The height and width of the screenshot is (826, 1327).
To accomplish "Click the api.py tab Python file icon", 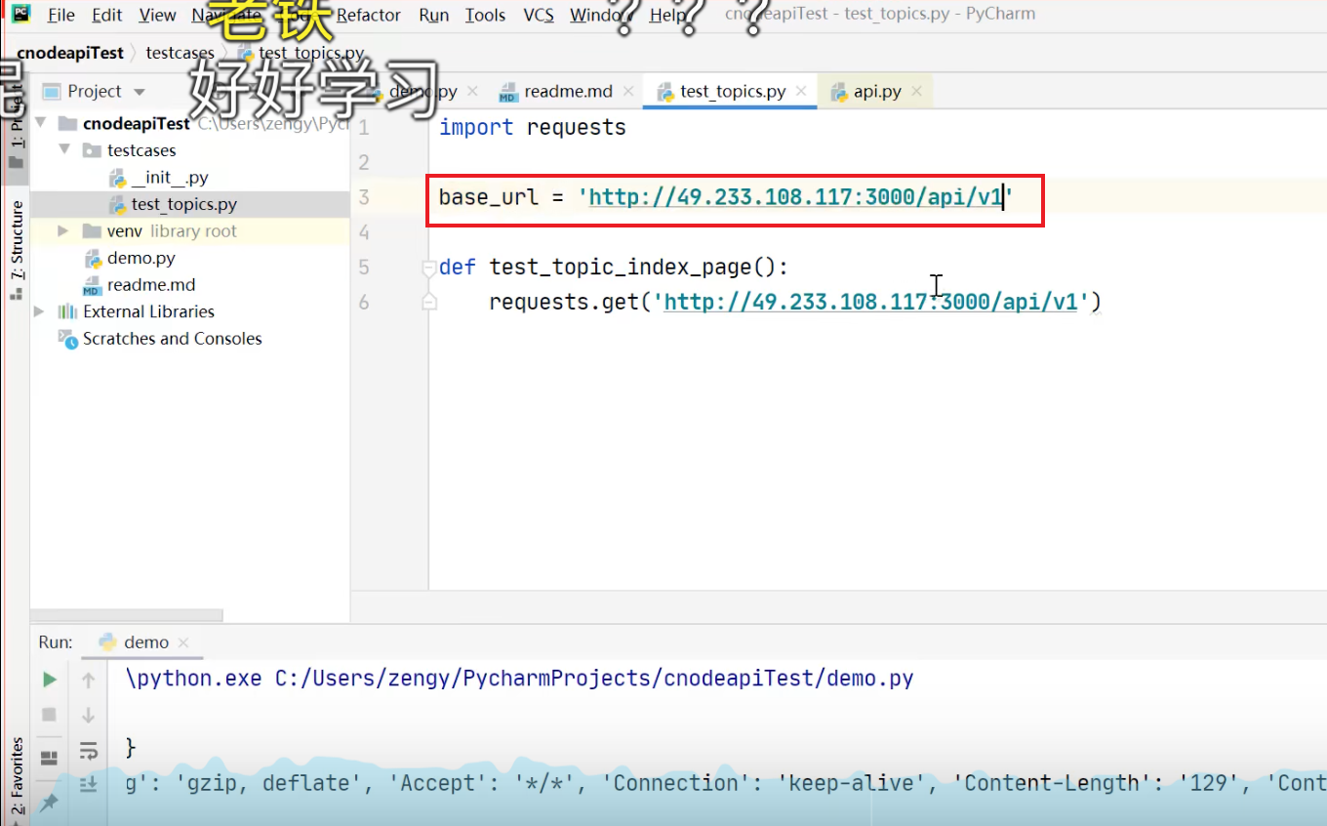I will point(838,92).
